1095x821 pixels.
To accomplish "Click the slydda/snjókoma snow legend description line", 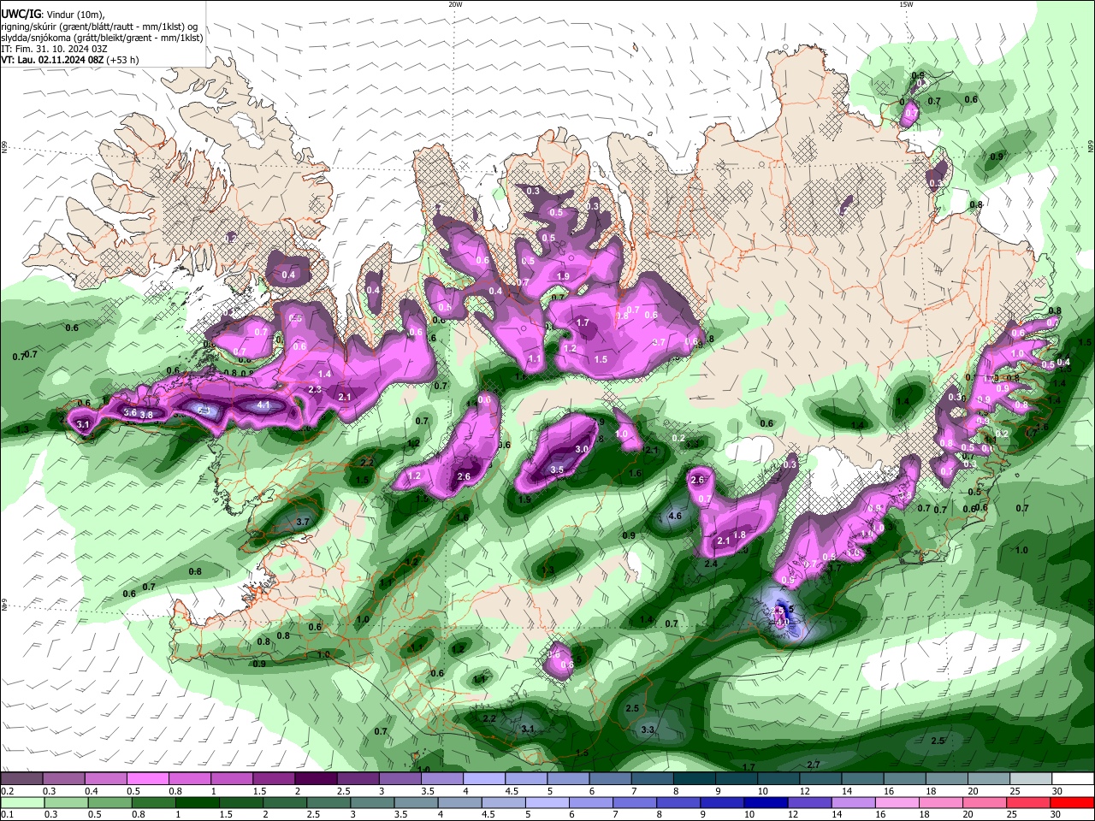I will (x=102, y=38).
